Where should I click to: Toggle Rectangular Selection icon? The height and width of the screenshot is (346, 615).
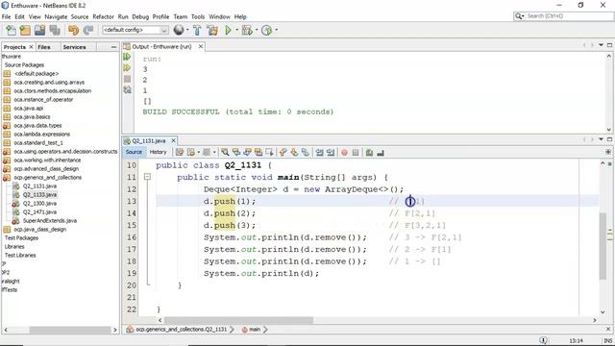pos(269,153)
